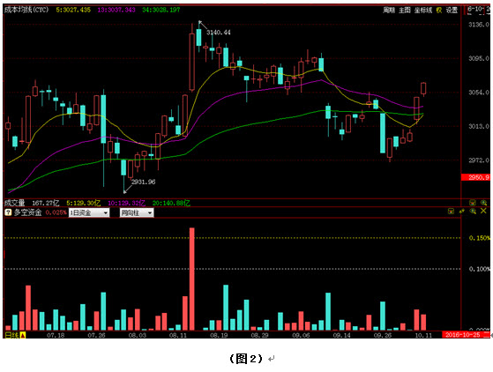This screenshot has width=493, height=372.
Task: Click the 08.11 date on the time axis
Action: [x=178, y=335]
